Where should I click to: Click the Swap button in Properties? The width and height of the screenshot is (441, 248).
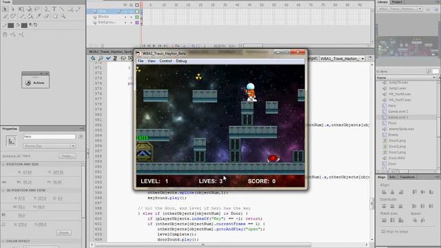click(68, 156)
